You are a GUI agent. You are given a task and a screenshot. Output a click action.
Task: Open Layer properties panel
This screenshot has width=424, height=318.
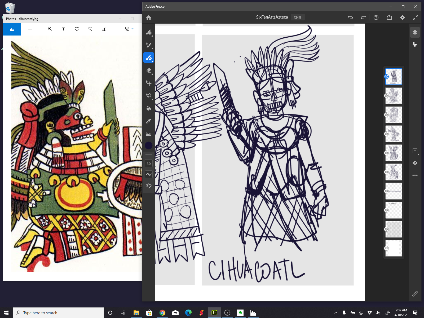click(x=415, y=45)
